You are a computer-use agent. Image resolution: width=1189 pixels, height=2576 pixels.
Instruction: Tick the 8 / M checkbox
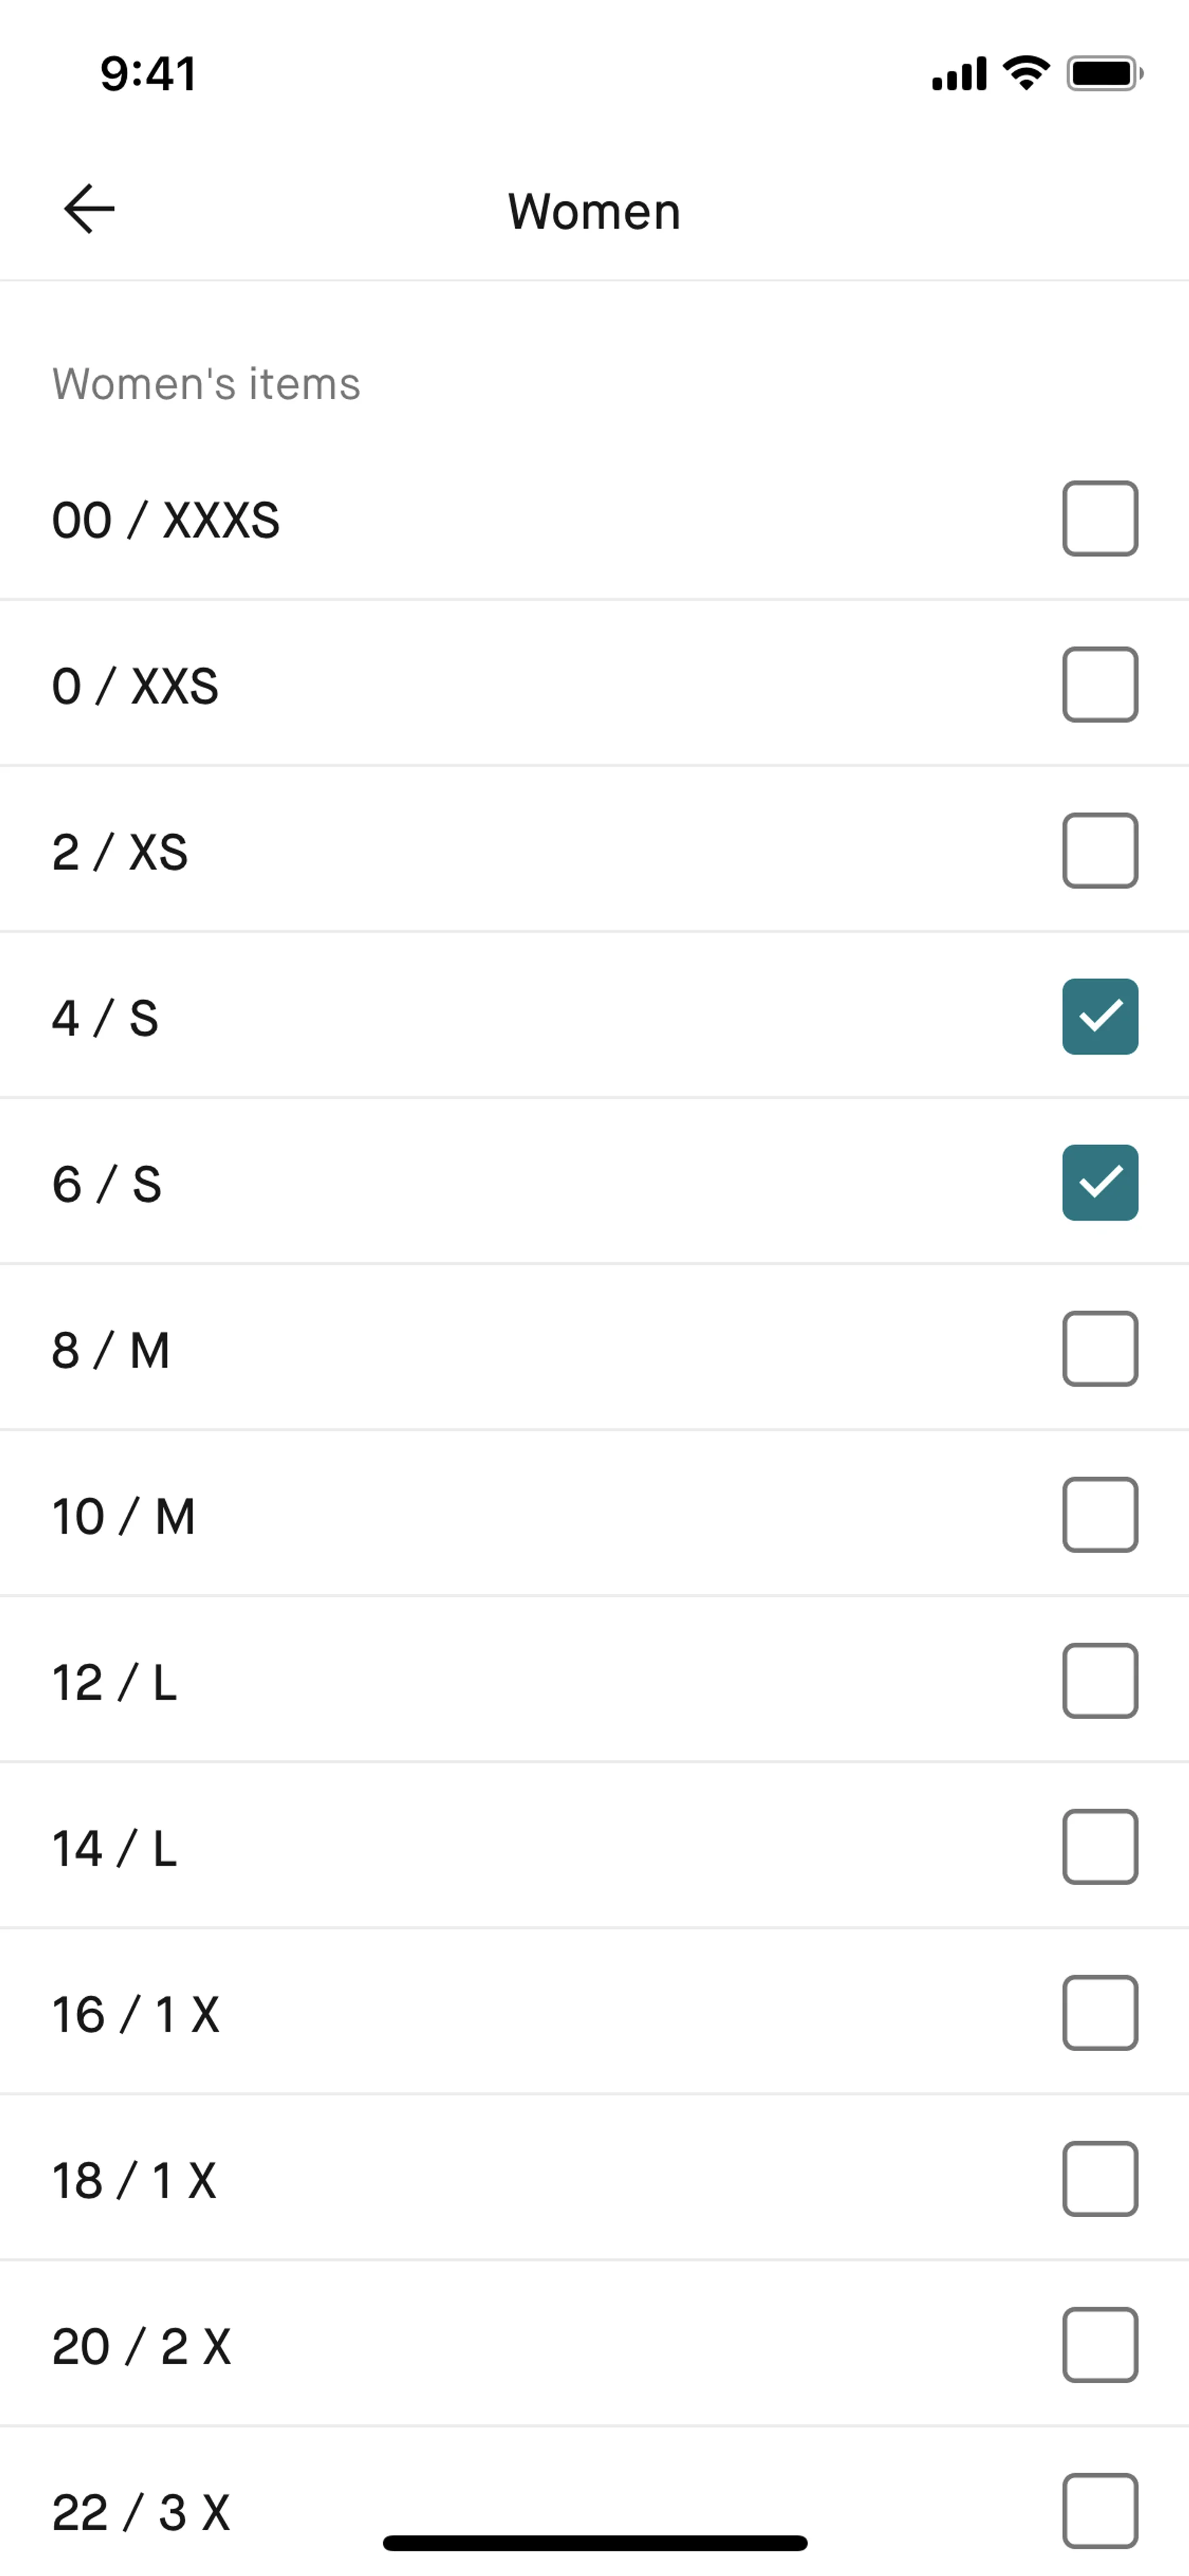click(x=1099, y=1348)
